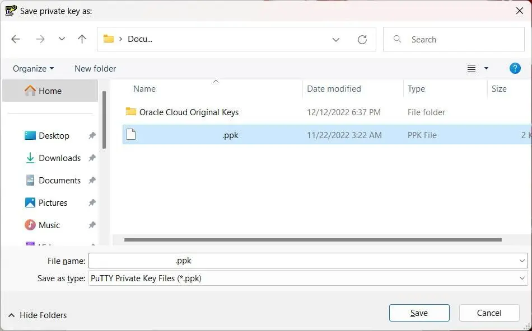
Task: Open the view options dropdown arrow
Action: [486, 68]
